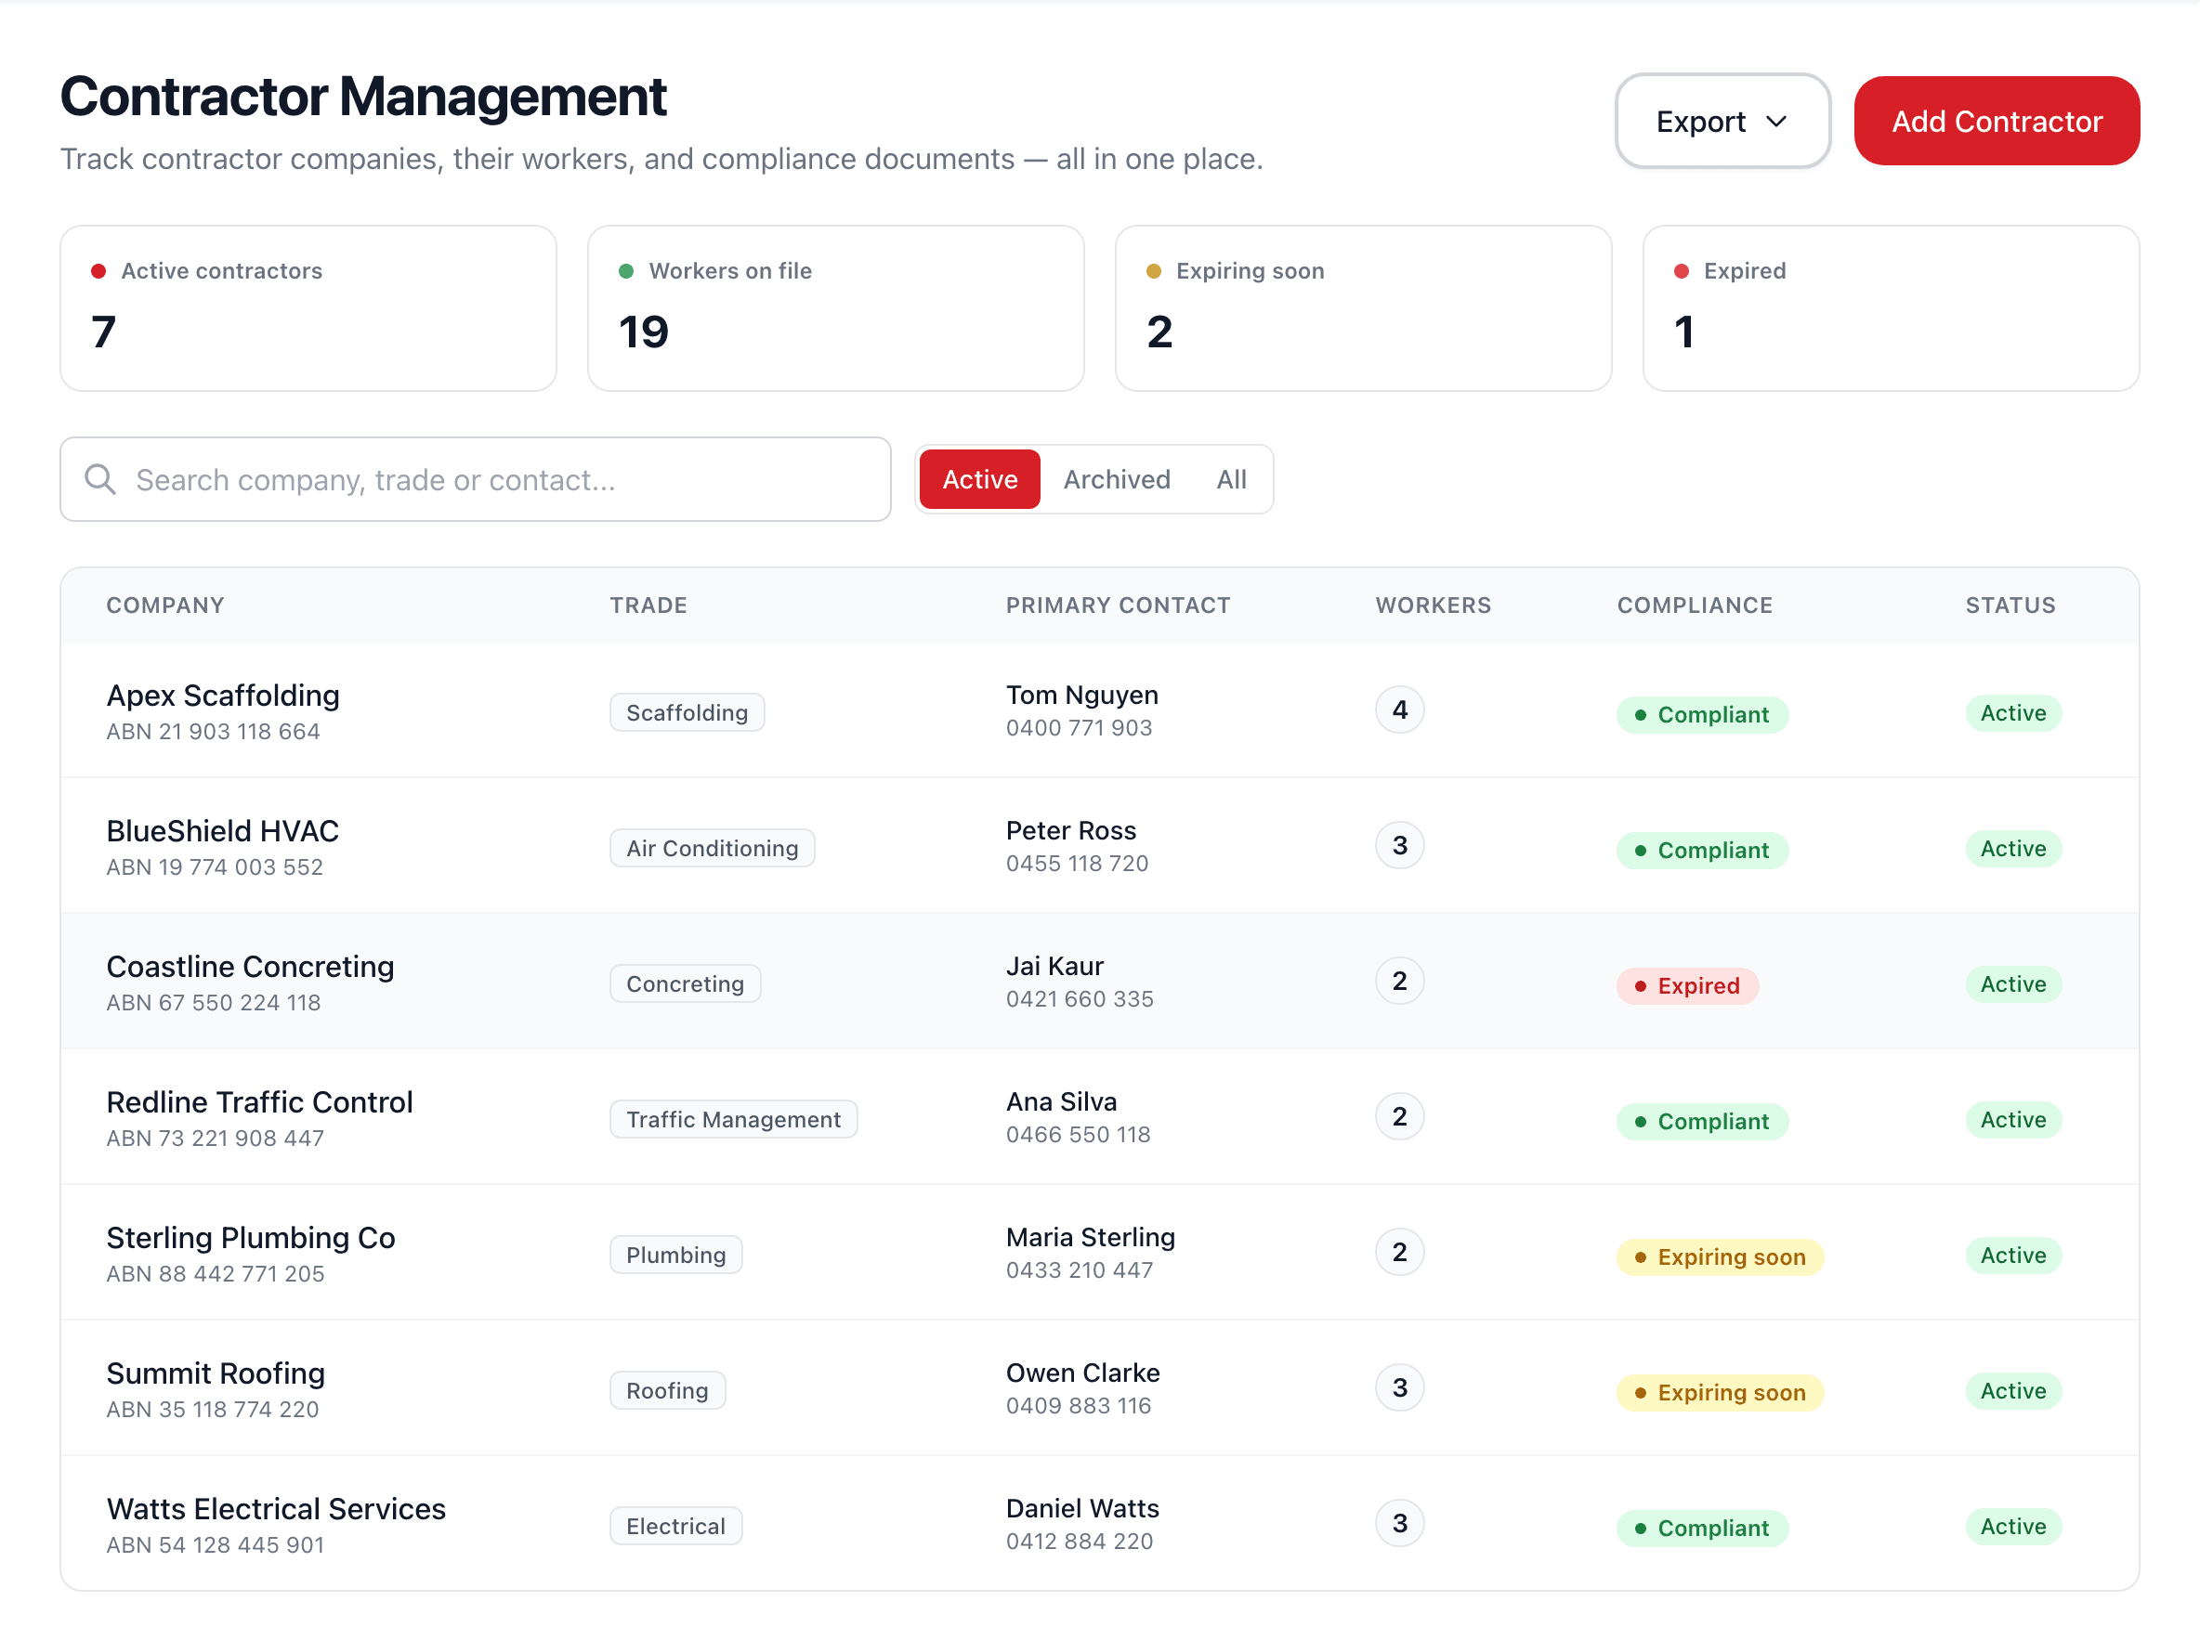Click the Primary Contact column header
This screenshot has height=1627, width=2200.
1119,605
